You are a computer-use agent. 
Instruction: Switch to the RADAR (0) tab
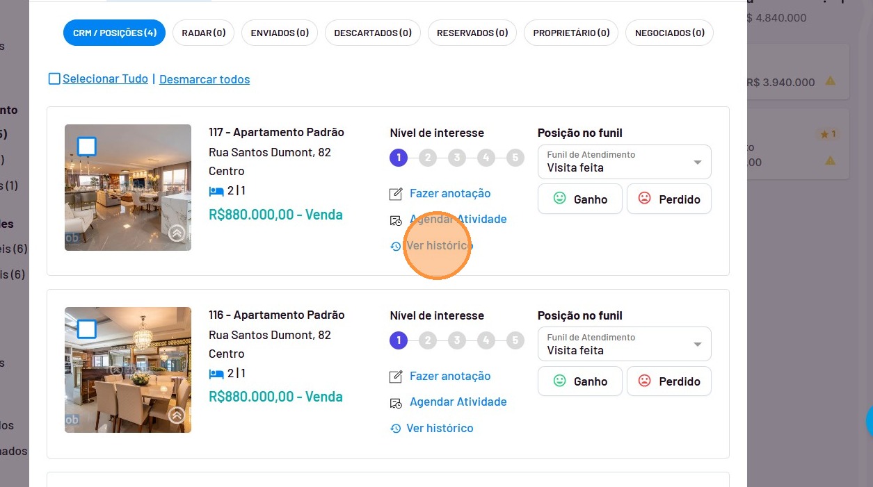pyautogui.click(x=204, y=33)
